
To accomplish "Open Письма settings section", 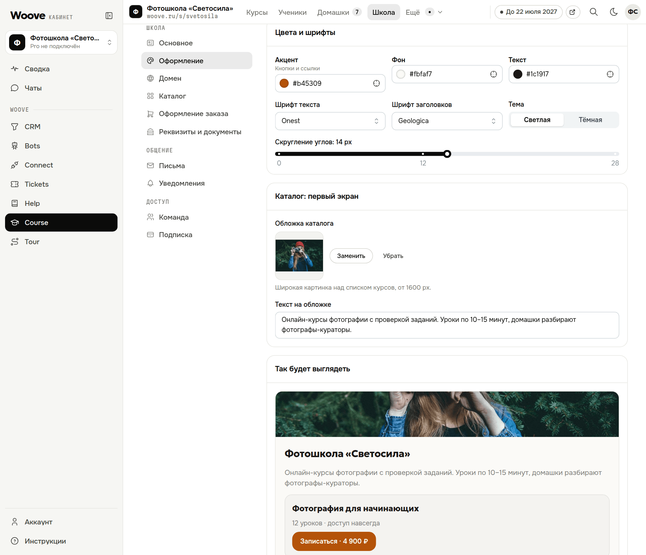I will (196, 166).
